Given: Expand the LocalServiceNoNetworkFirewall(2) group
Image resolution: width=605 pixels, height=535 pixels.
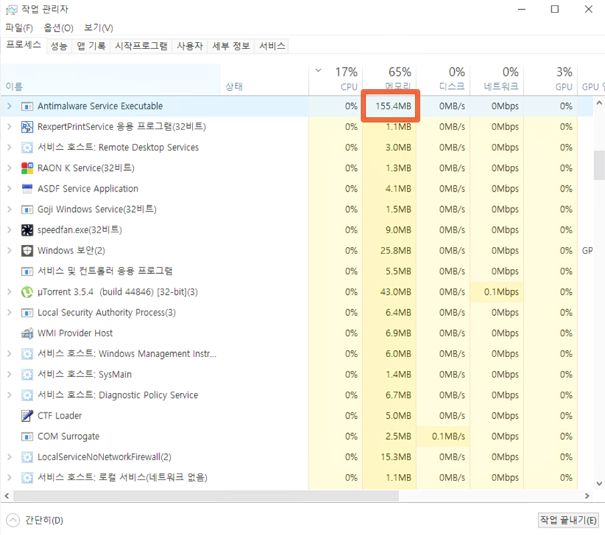Looking at the screenshot, I should coord(9,457).
